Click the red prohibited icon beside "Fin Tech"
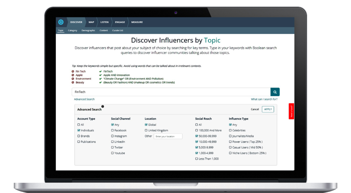Screen dimensions: 351x193 pos(73,71)
